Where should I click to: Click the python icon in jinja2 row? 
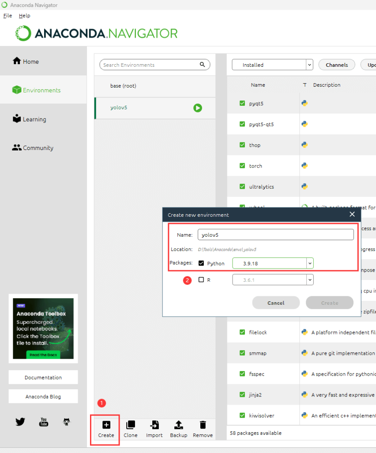[305, 395]
